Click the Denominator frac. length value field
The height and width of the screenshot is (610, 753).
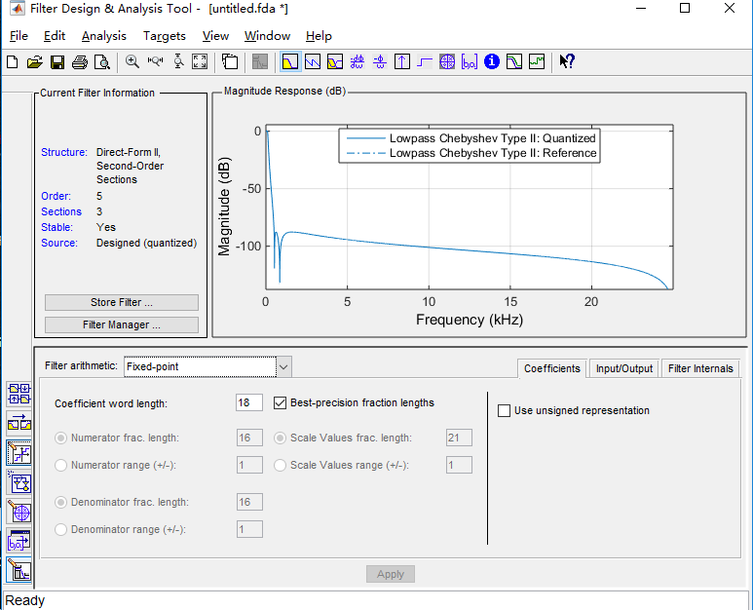249,502
